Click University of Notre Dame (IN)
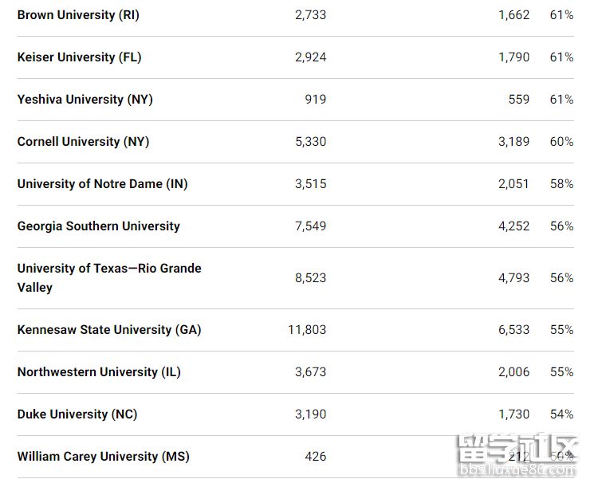This screenshot has width=590, height=487. [x=102, y=184]
